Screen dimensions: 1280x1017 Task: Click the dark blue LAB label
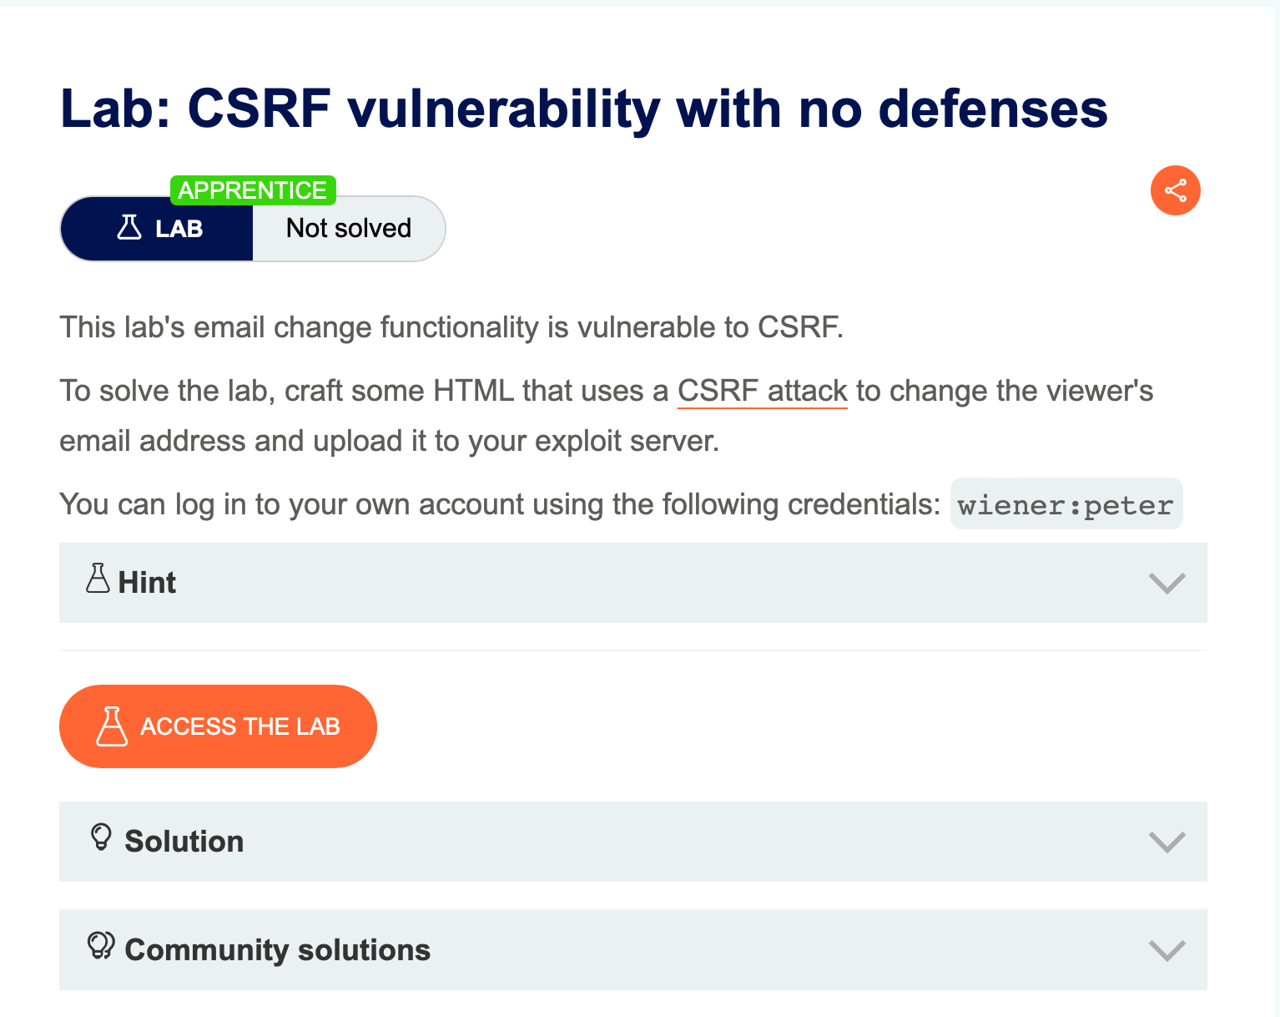[179, 229]
